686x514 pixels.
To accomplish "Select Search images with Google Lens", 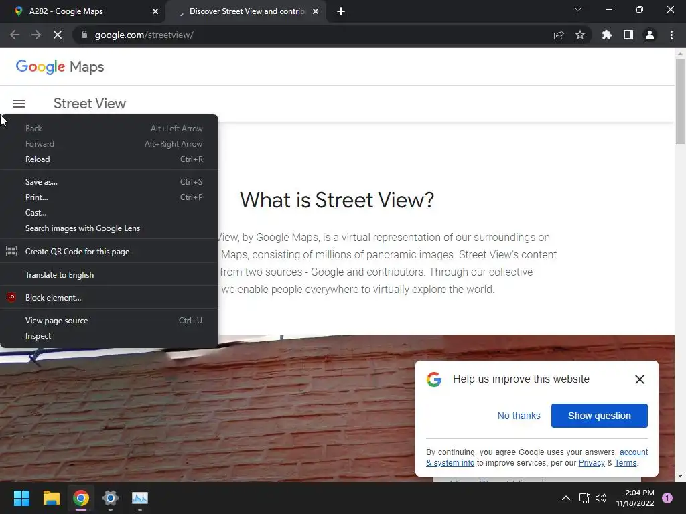I will coord(109,228).
